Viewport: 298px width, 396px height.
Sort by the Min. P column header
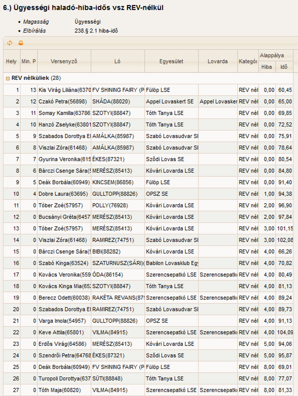coord(29,61)
